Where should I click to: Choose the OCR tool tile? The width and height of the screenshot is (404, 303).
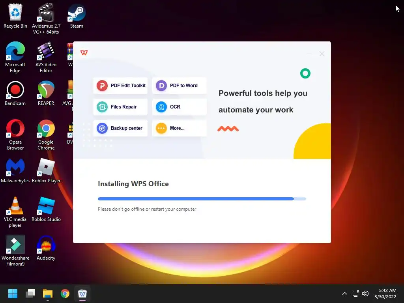(x=180, y=107)
